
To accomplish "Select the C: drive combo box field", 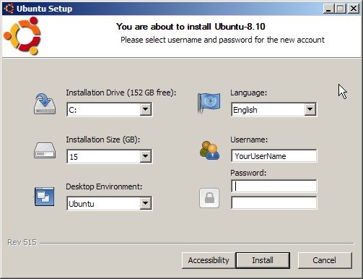I will 109,110.
